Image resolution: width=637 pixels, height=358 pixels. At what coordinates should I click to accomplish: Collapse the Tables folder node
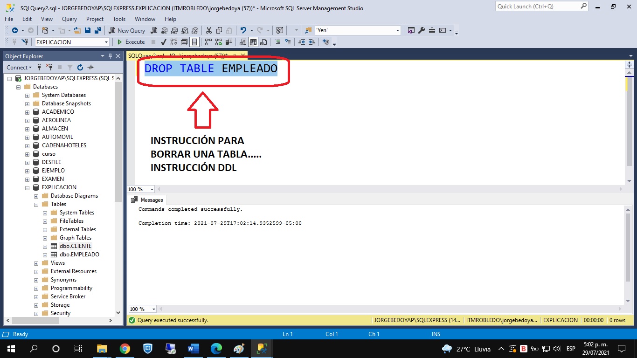[x=36, y=204]
